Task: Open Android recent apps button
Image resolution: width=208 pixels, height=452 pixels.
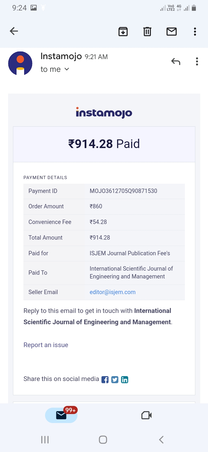Action: (x=45, y=440)
